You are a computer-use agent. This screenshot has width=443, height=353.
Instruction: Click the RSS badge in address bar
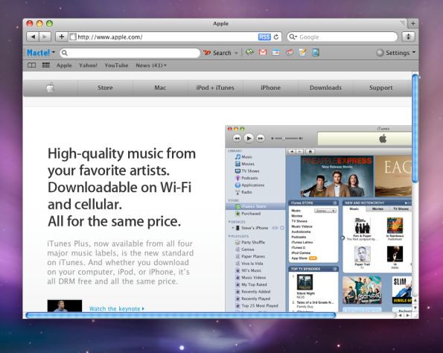tap(264, 37)
